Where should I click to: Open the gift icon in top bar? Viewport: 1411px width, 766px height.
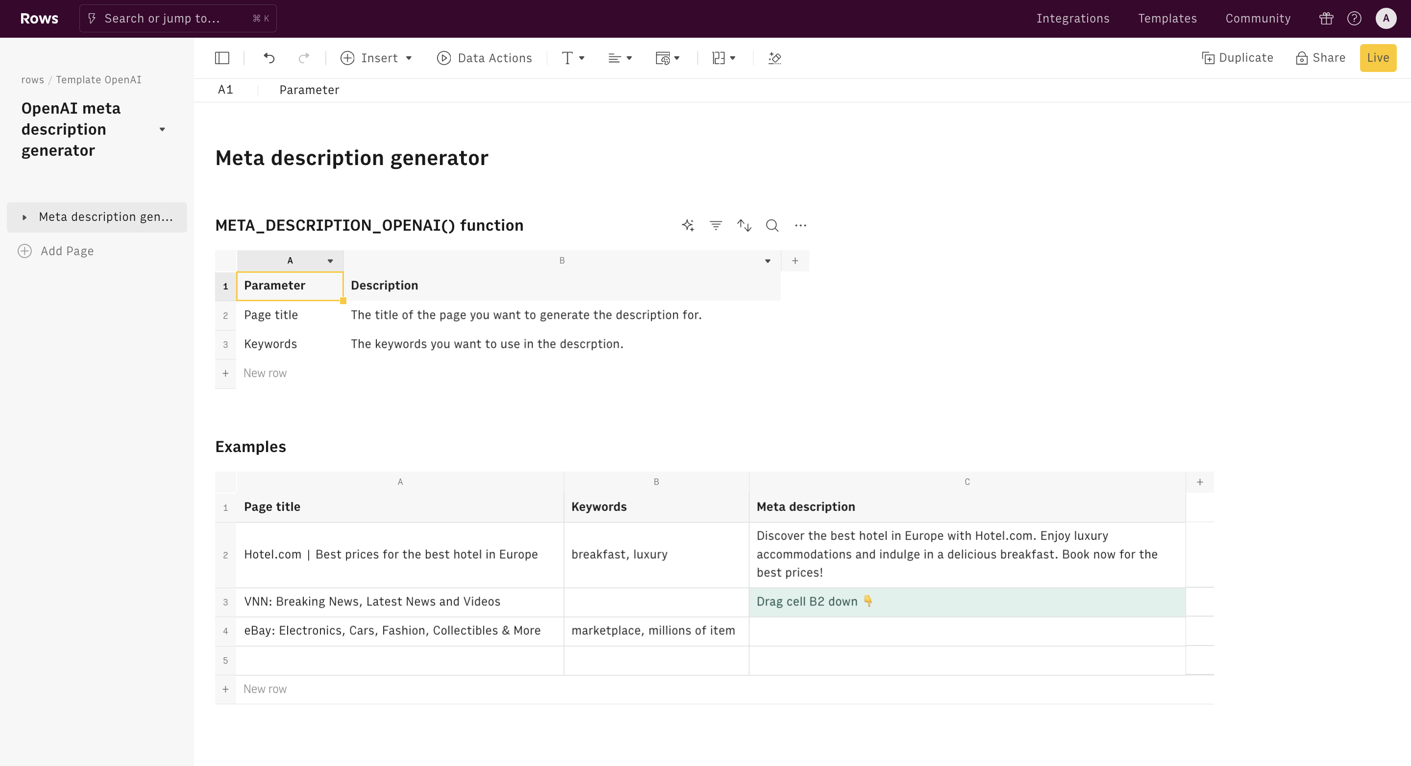pyautogui.click(x=1326, y=19)
